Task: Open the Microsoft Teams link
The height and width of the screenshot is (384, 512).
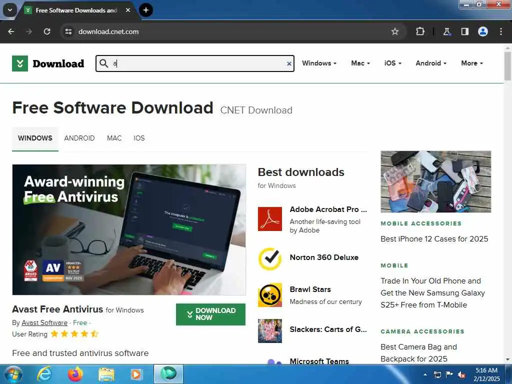Action: 319,361
